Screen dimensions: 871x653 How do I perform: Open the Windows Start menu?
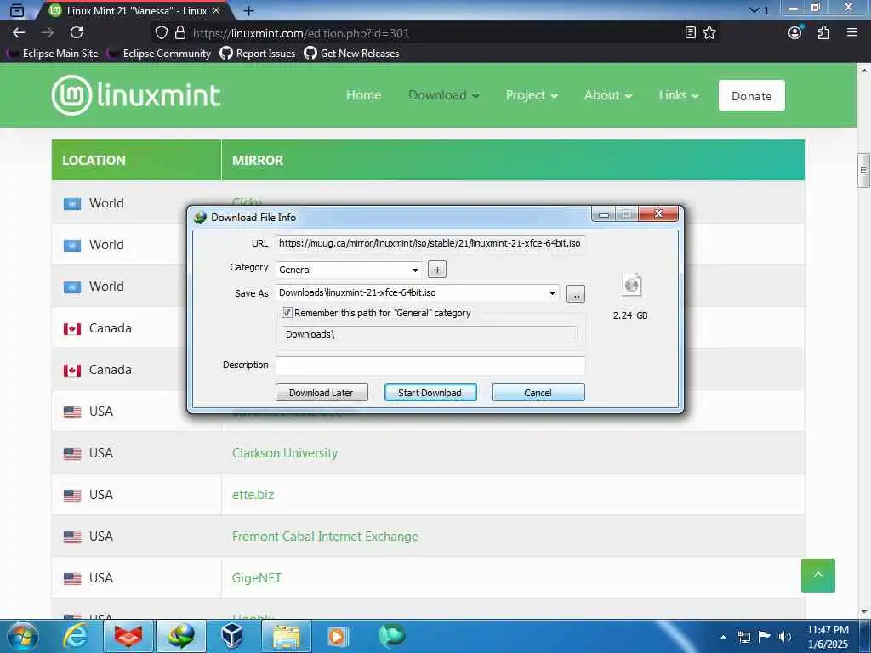[x=22, y=636]
